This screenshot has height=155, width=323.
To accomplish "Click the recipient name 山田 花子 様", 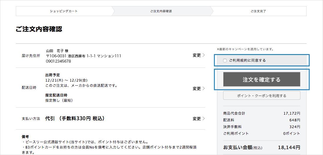I will point(57,51).
